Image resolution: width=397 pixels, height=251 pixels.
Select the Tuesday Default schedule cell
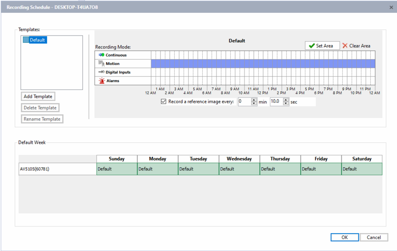pyautogui.click(x=198, y=169)
